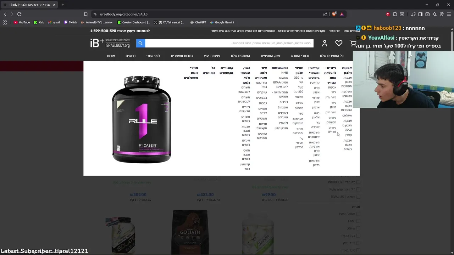
Task: Tick the HMB tag checkbox
Action: pos(358,221)
